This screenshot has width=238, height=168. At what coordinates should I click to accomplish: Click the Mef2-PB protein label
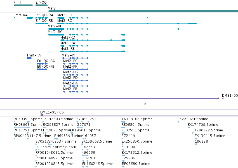[70, 89]
